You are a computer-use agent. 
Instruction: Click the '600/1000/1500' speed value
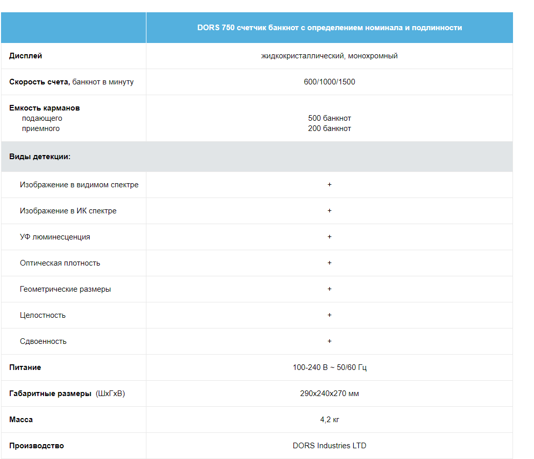pos(329,82)
